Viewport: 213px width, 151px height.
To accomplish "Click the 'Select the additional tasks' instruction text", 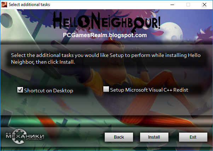I will point(106,59).
